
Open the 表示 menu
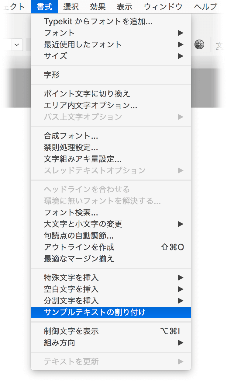point(124,6)
